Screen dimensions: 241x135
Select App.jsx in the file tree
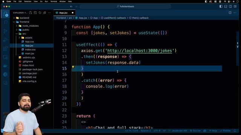[x=32, y=46]
